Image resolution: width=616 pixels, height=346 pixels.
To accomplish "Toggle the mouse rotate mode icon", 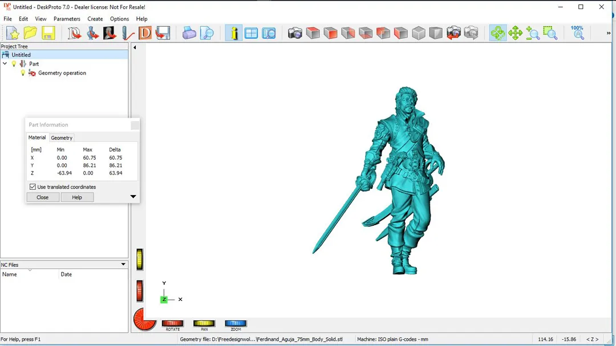I will (x=498, y=33).
